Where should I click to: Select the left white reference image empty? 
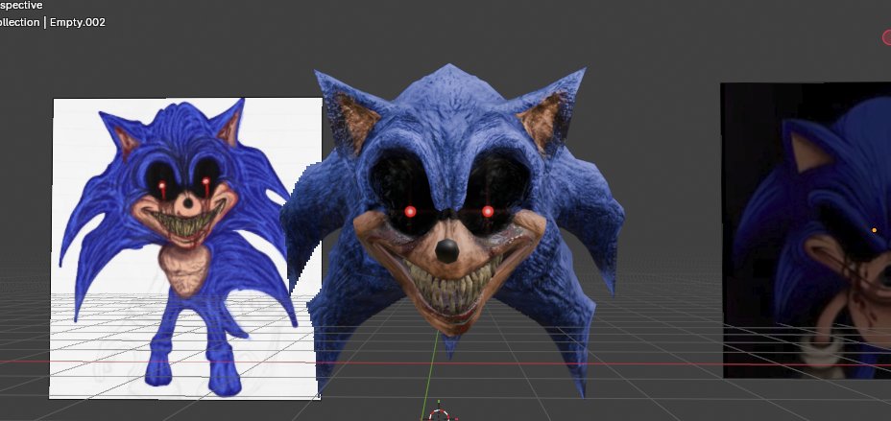(186, 248)
